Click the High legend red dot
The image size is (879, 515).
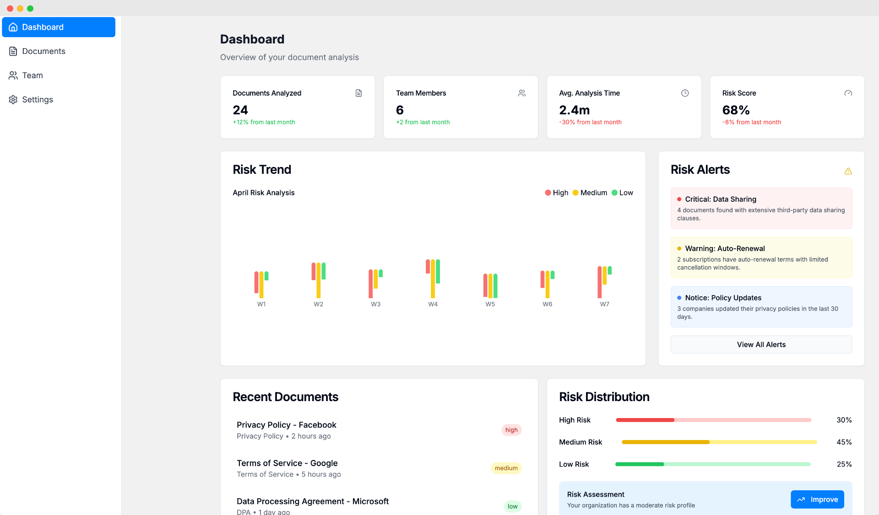[548, 193]
